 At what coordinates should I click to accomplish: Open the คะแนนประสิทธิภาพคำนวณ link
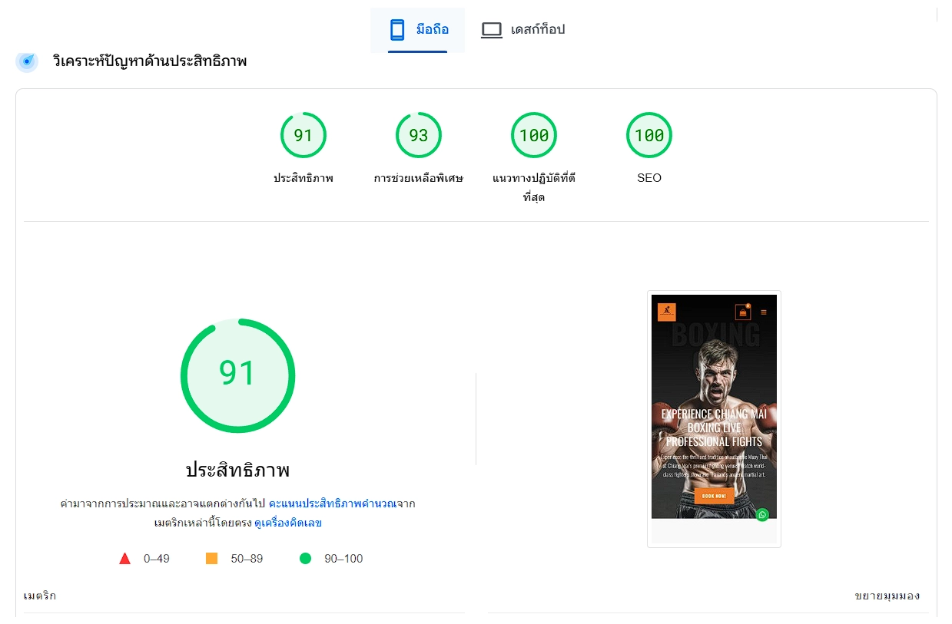tap(332, 503)
